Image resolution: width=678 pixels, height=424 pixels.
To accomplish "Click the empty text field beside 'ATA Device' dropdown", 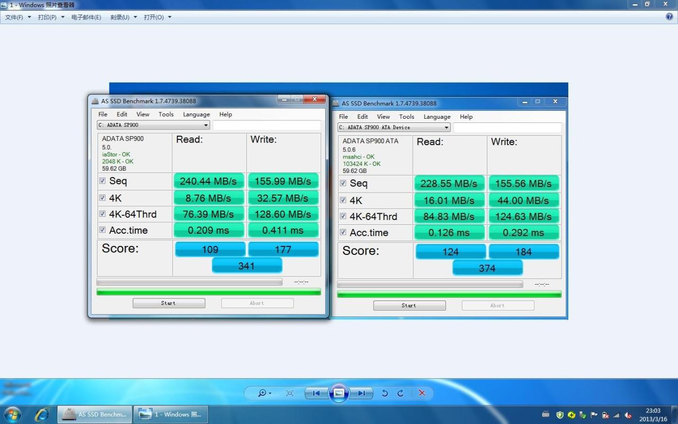I will 507,127.
